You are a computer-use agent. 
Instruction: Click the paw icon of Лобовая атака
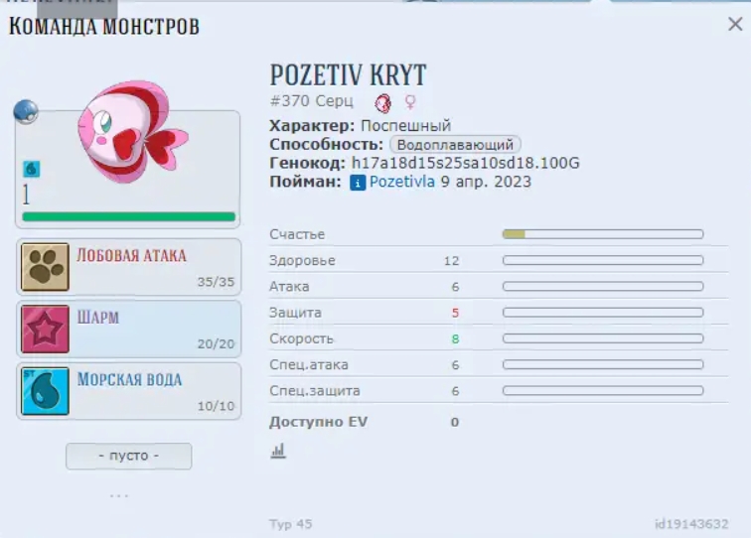(x=45, y=267)
